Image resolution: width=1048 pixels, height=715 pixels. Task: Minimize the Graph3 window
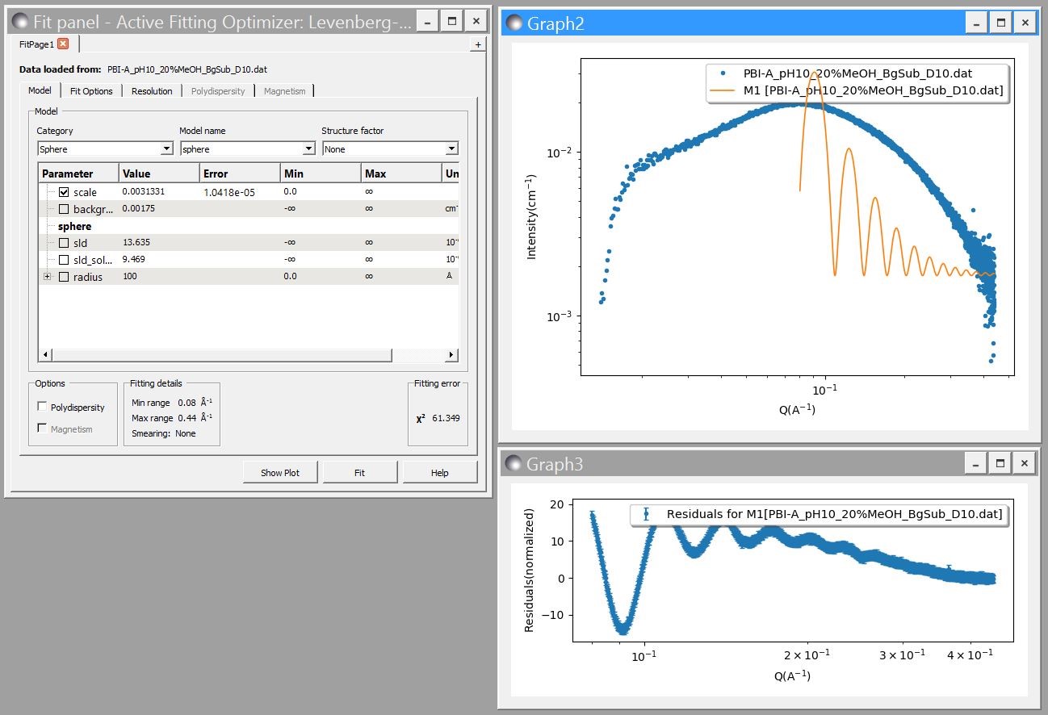point(977,463)
